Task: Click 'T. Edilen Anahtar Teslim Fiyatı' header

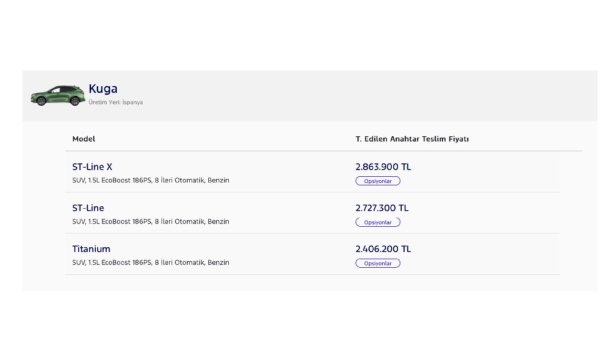Action: click(412, 139)
